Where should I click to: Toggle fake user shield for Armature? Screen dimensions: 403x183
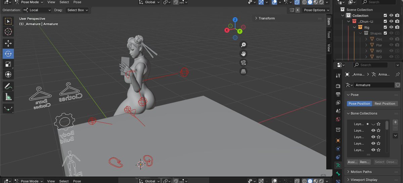pos(398,85)
